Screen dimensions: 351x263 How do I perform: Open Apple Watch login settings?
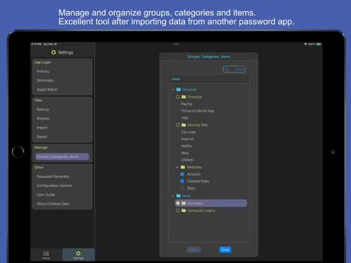click(x=47, y=90)
